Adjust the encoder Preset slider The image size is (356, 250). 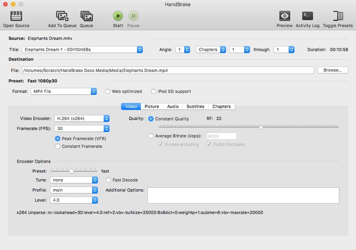coord(71,170)
